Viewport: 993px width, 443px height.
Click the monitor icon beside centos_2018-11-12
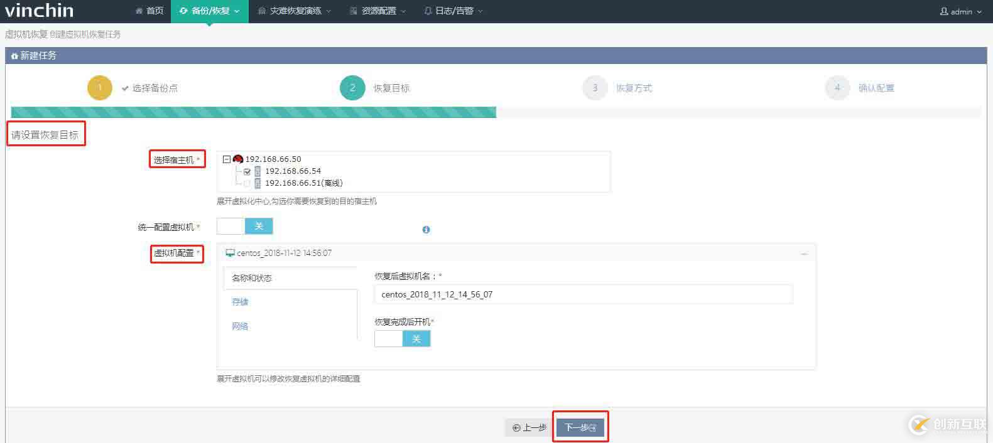pos(230,254)
